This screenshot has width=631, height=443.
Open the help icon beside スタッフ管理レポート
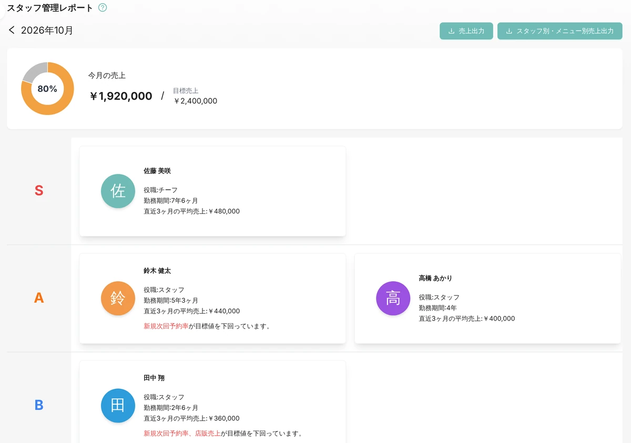point(103,8)
